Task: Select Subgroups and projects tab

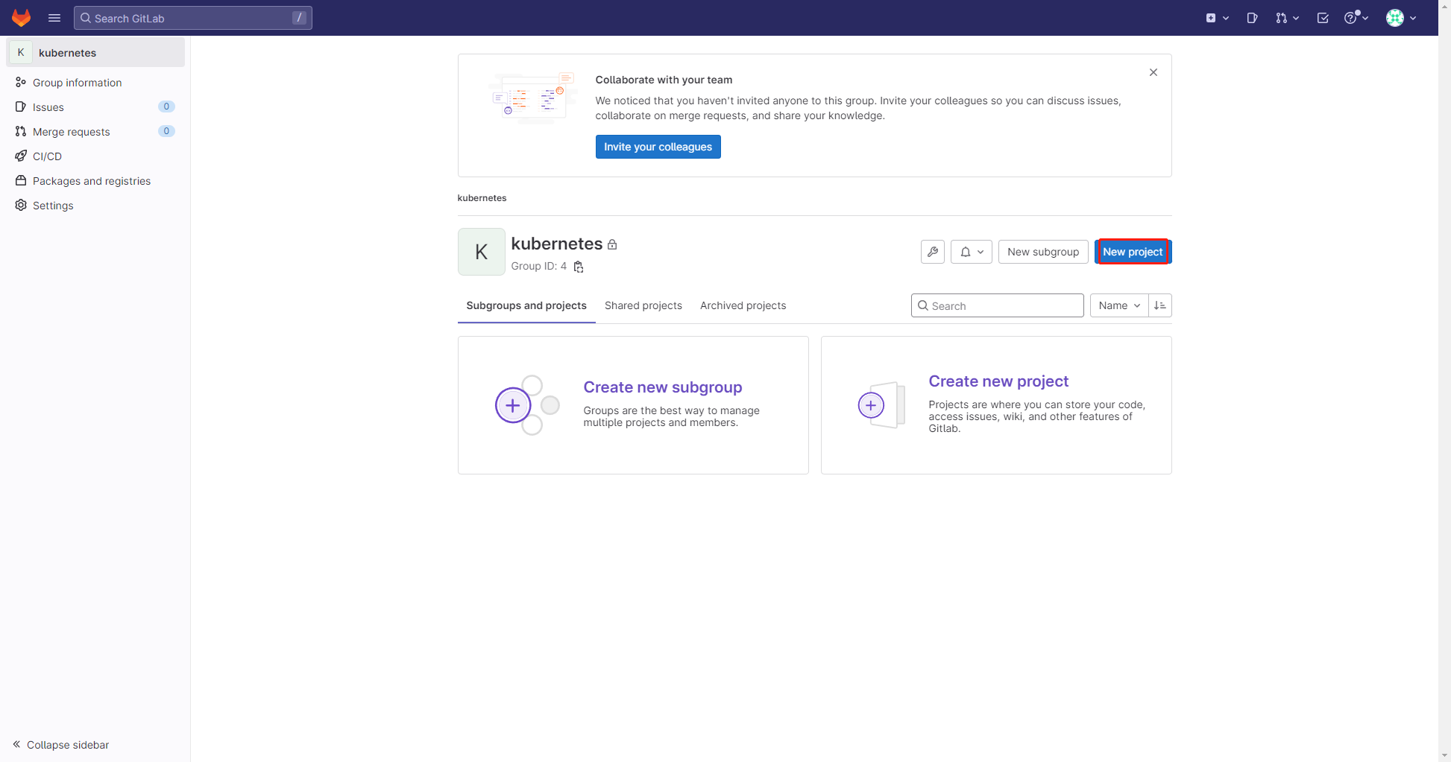Action: [526, 306]
